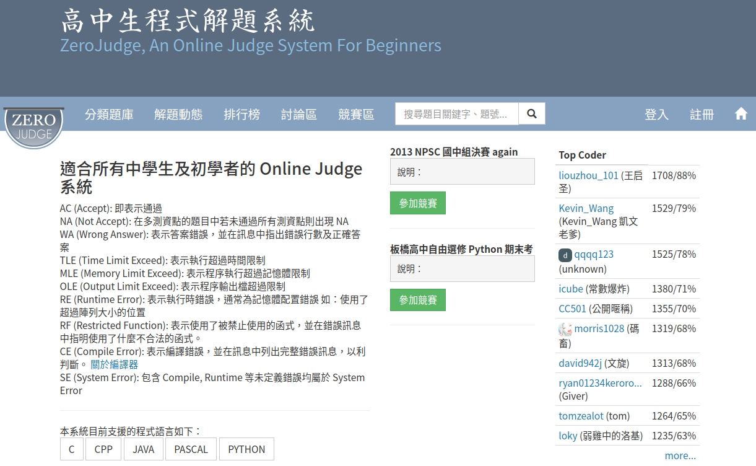Select the PYTHON language button
This screenshot has height=466, width=756.
click(246, 449)
